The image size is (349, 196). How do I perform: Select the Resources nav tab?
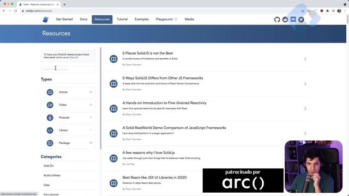[x=102, y=20]
